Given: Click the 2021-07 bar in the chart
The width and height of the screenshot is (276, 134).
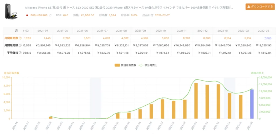Looking at the screenshot, I should click(163, 109).
